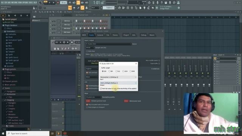Open the Channel presets folder
The image size is (242, 136).
[x=11, y=81]
